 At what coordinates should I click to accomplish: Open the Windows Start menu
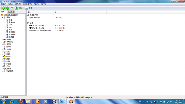click(x=3, y=101)
